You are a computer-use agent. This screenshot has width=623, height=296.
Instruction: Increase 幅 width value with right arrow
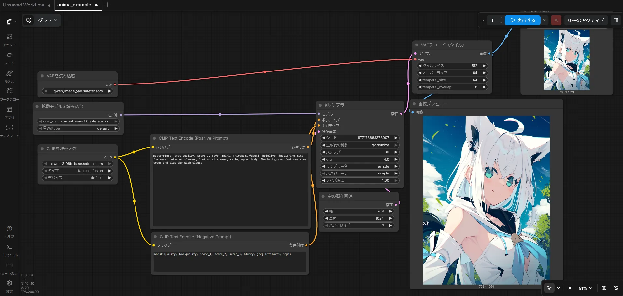(391, 211)
